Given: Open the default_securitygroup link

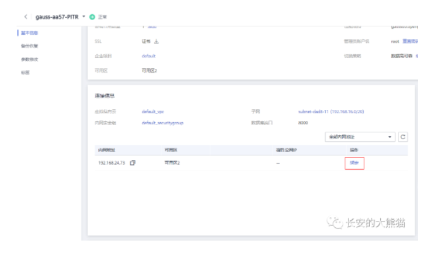Looking at the screenshot, I should 163,123.
